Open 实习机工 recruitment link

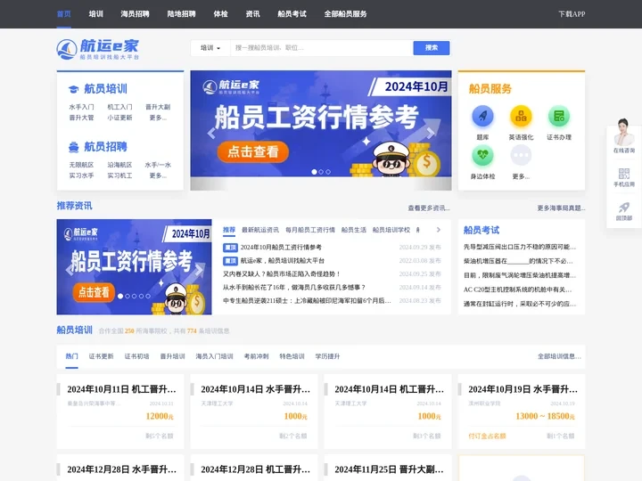[119, 175]
